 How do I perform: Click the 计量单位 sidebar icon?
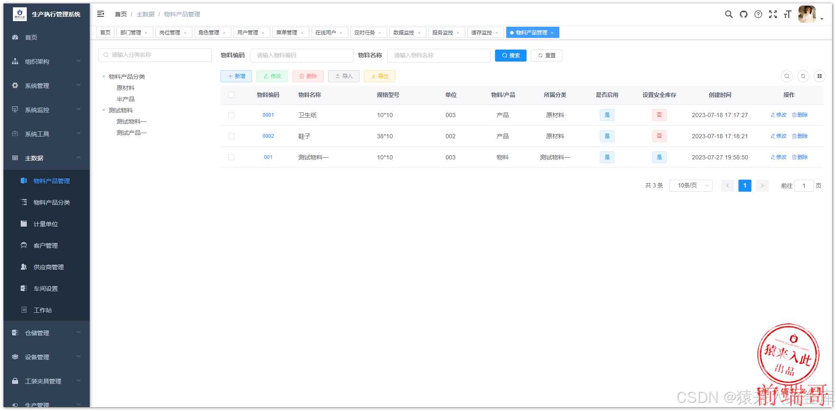pos(24,224)
